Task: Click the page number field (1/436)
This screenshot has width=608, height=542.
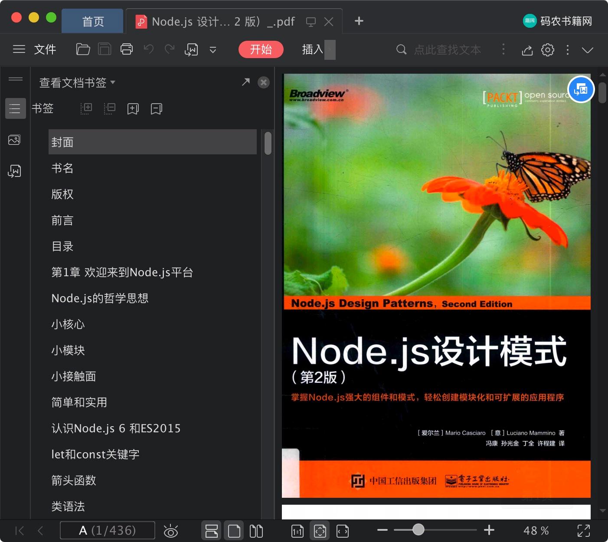Action: click(108, 530)
